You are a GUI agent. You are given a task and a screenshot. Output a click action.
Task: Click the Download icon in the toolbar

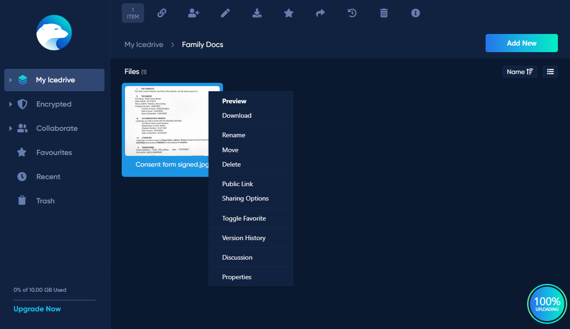[257, 13]
